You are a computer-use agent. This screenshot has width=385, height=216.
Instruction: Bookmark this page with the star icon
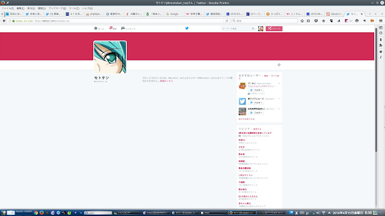(x=302, y=21)
